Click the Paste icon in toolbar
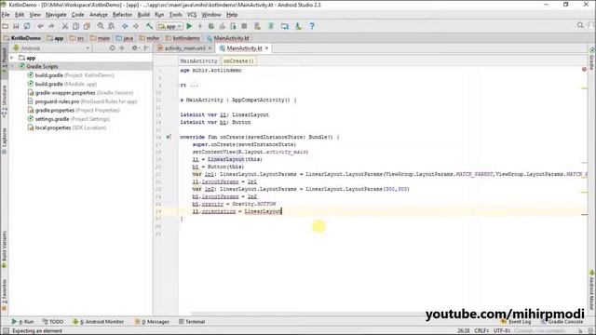 [x=87, y=26]
